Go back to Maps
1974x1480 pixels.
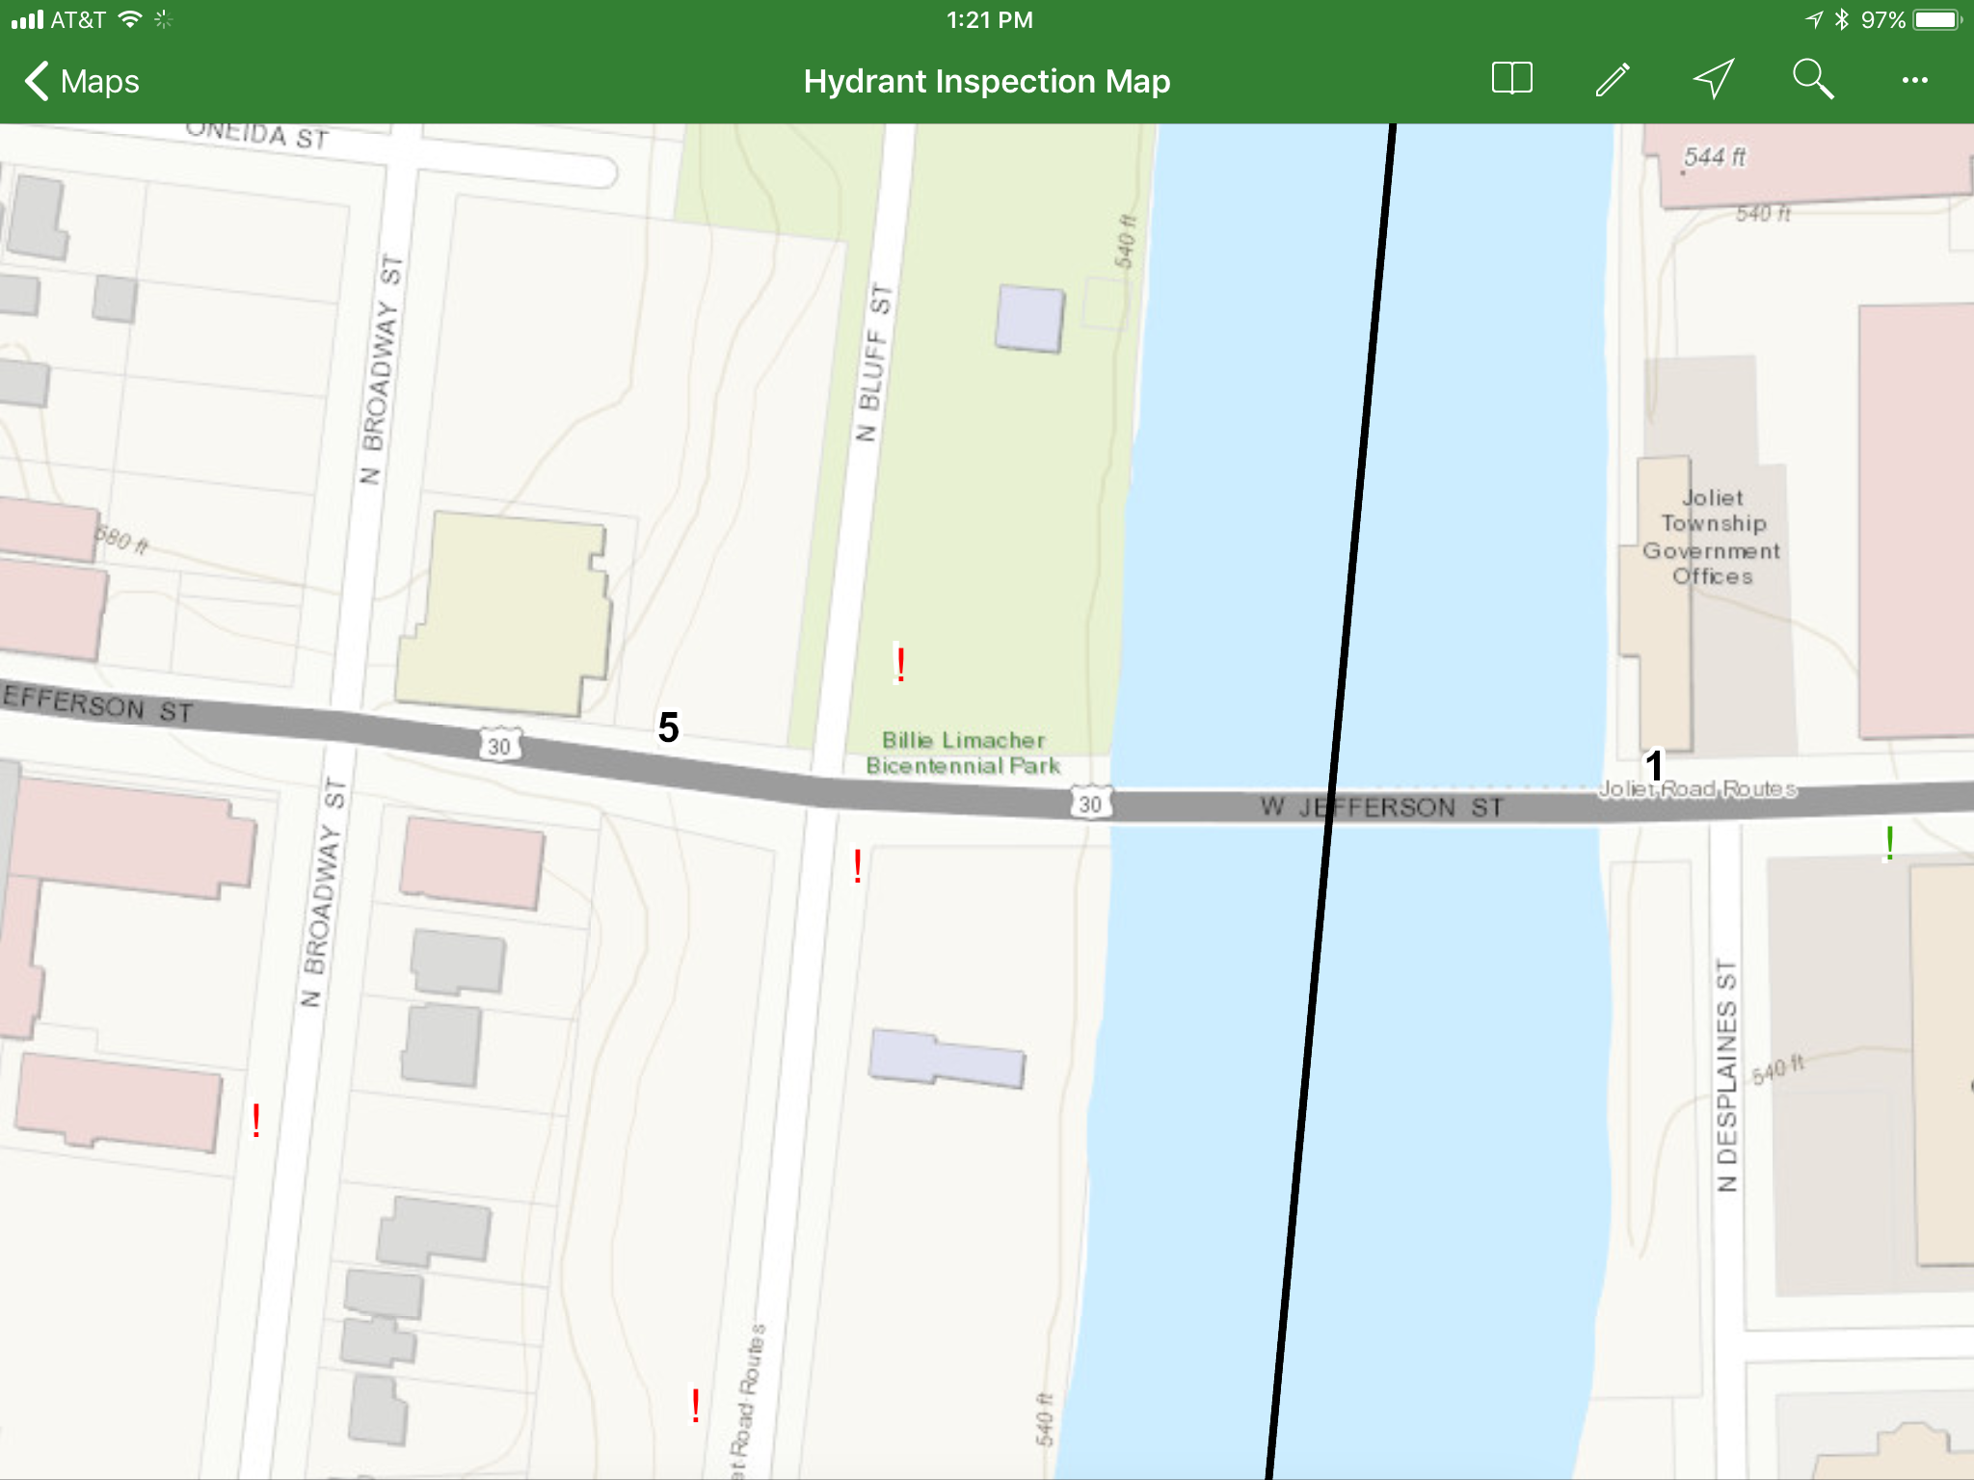[x=99, y=82]
